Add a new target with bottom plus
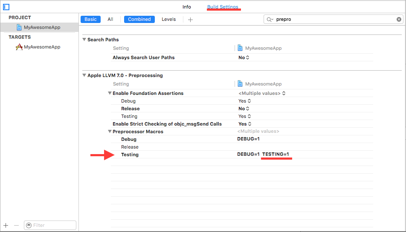 (x=6, y=225)
